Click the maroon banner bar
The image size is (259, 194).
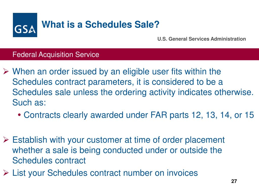pyautogui.click(x=129, y=54)
